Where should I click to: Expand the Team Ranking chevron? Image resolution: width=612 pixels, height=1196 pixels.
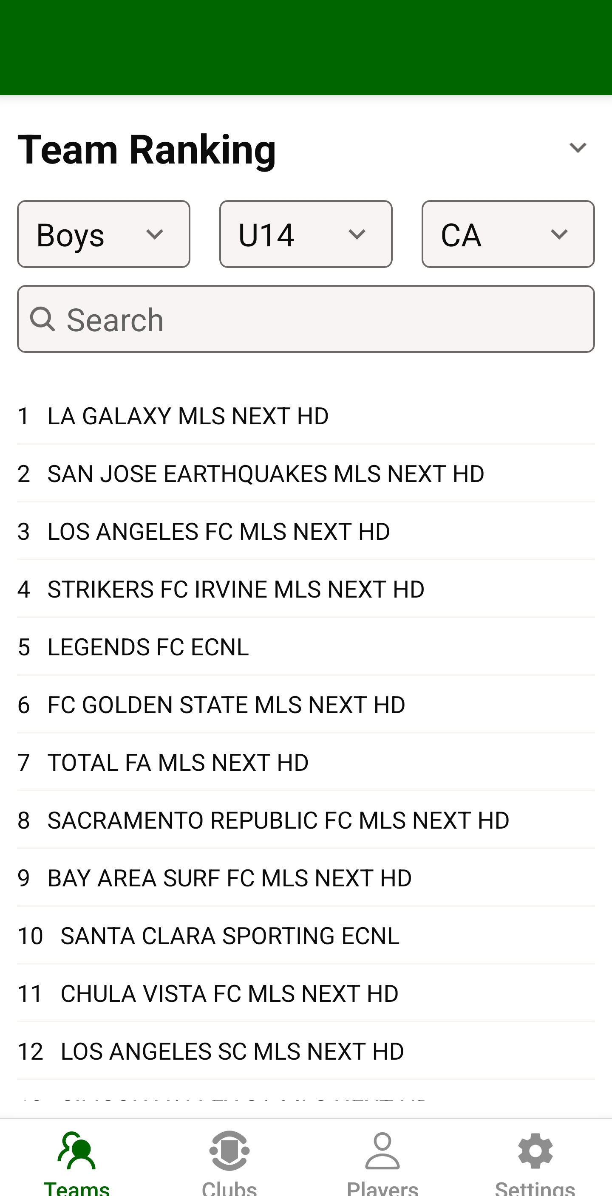578,148
